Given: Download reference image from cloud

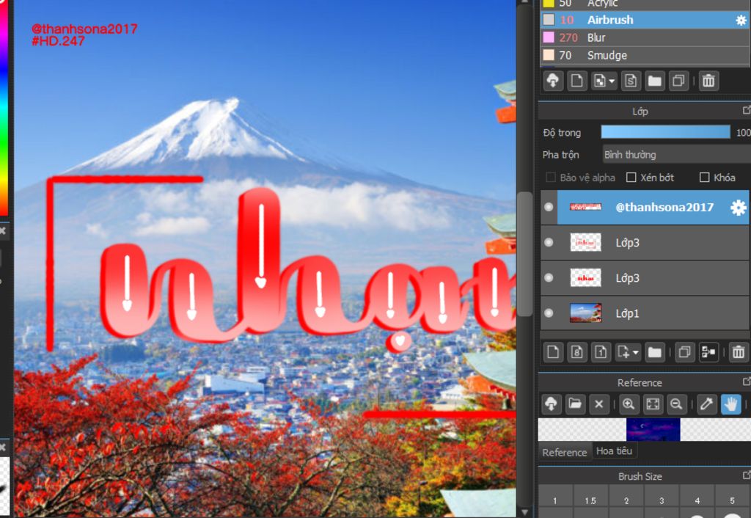Looking at the screenshot, I should (x=552, y=404).
